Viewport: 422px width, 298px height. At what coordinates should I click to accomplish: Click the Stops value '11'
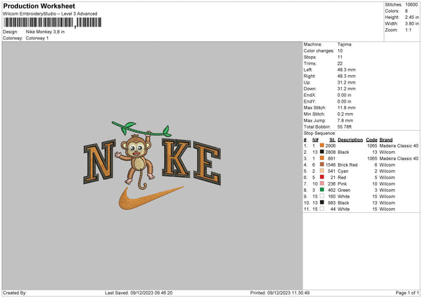click(x=340, y=57)
